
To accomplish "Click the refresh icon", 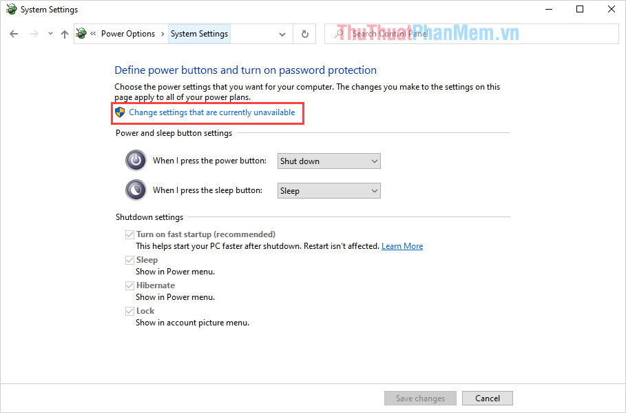I will [304, 33].
